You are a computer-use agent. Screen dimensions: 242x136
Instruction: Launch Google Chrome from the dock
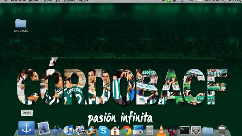127,131
